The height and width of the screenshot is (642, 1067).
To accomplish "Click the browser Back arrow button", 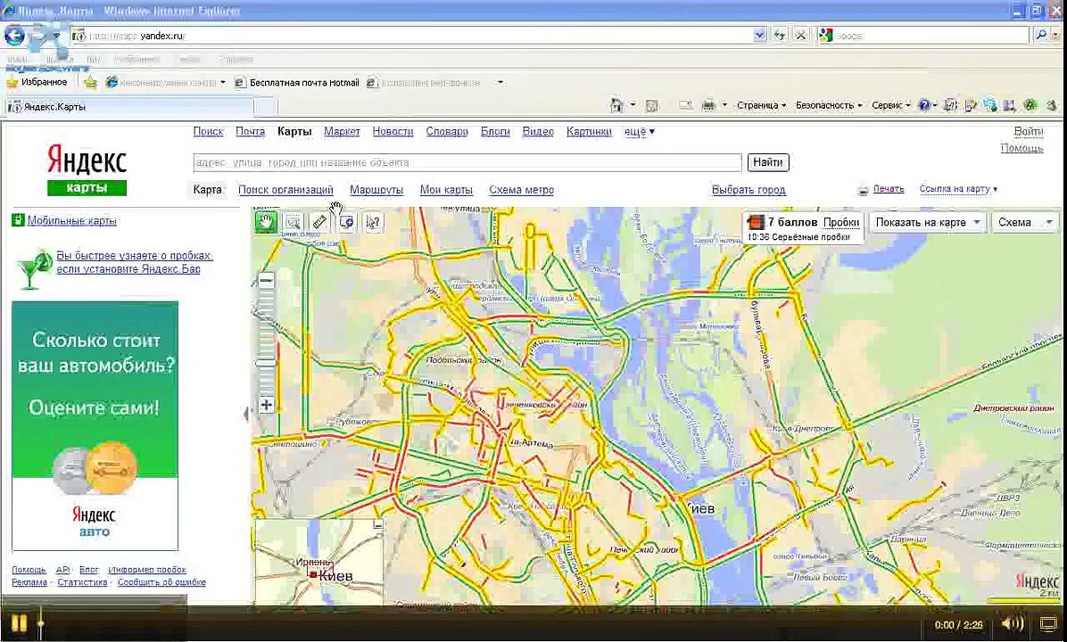I will click(14, 36).
